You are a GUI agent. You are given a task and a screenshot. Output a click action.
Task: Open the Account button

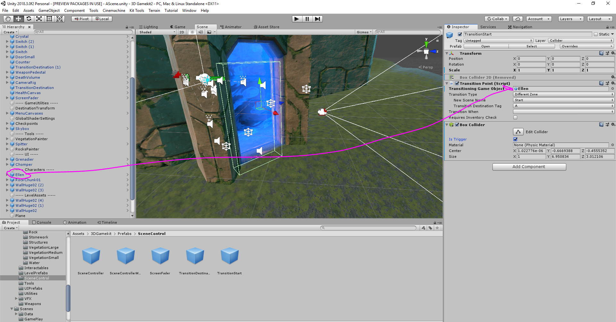pos(538,19)
